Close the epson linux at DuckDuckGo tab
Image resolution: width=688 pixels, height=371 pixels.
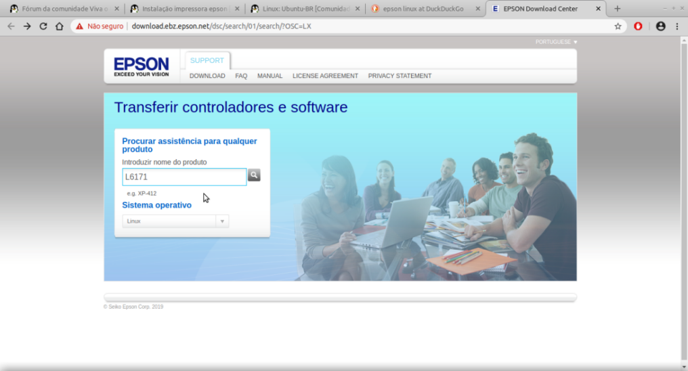pyautogui.click(x=478, y=8)
